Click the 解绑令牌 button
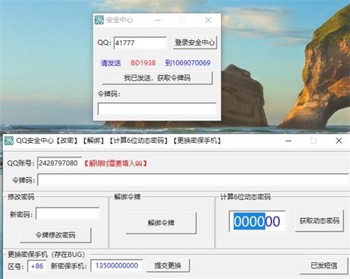 [x=161, y=223]
